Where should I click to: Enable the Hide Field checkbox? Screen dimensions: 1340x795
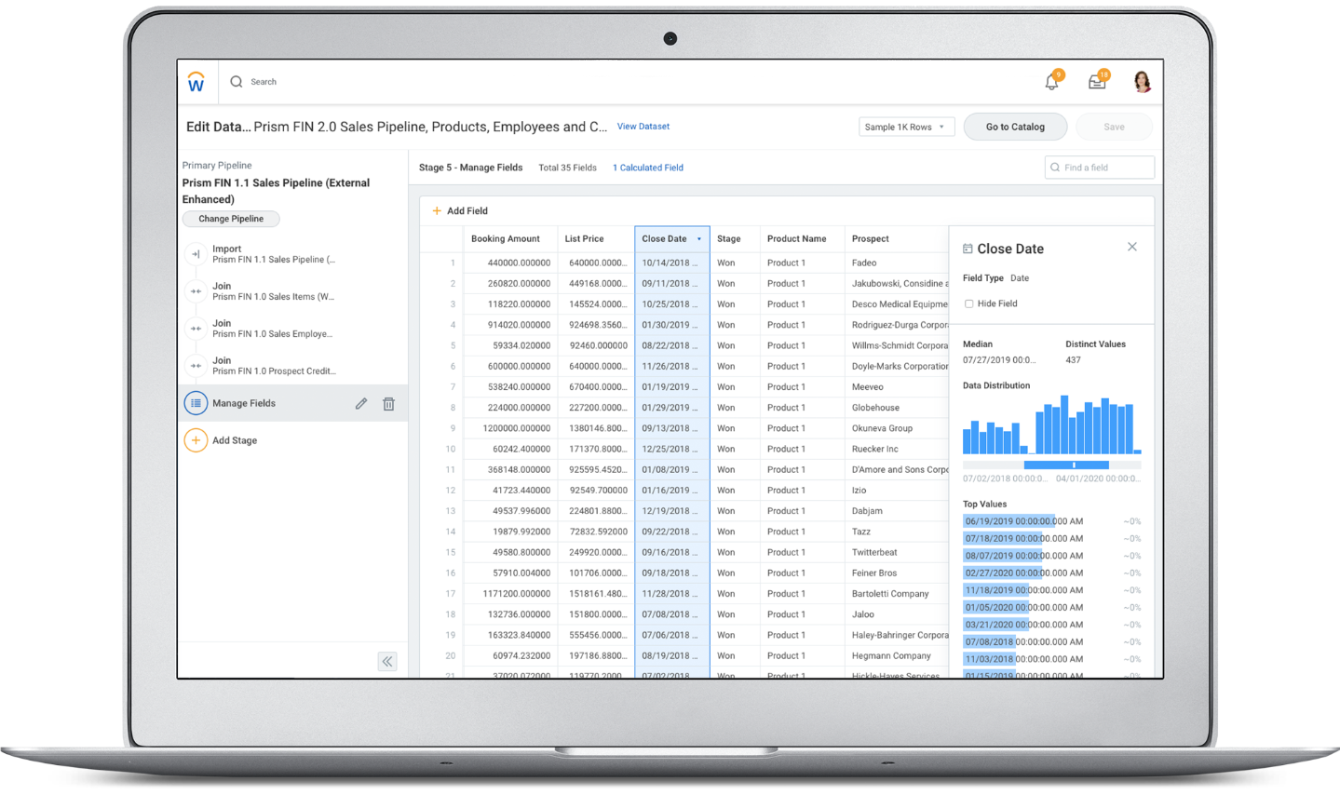coord(968,303)
